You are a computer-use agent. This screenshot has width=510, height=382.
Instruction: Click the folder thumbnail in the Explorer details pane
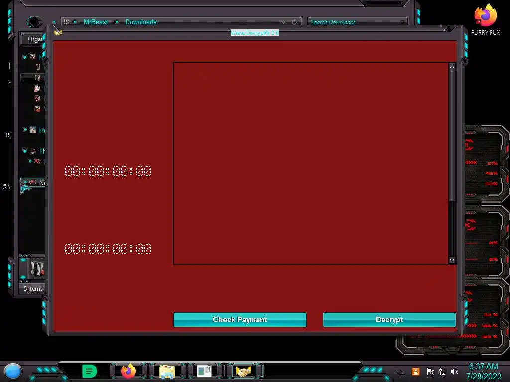coord(37,268)
